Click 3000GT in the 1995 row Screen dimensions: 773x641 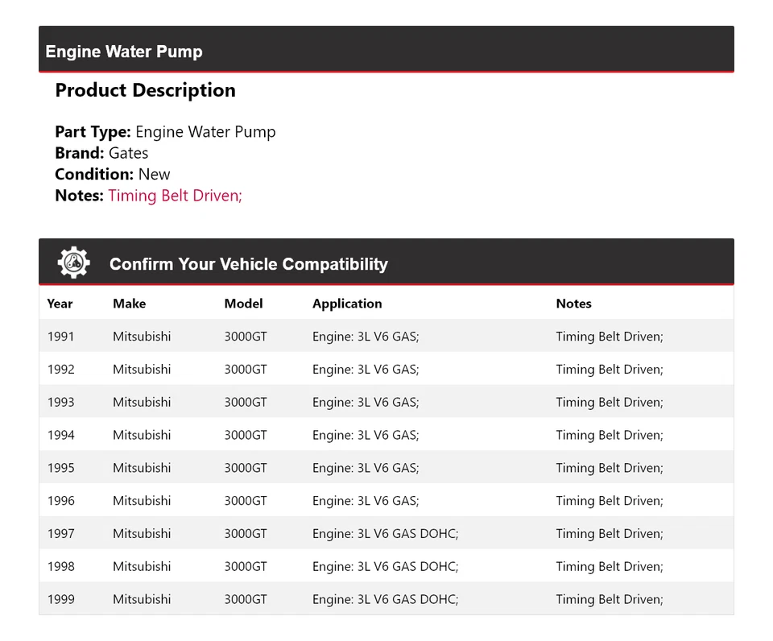coord(246,468)
